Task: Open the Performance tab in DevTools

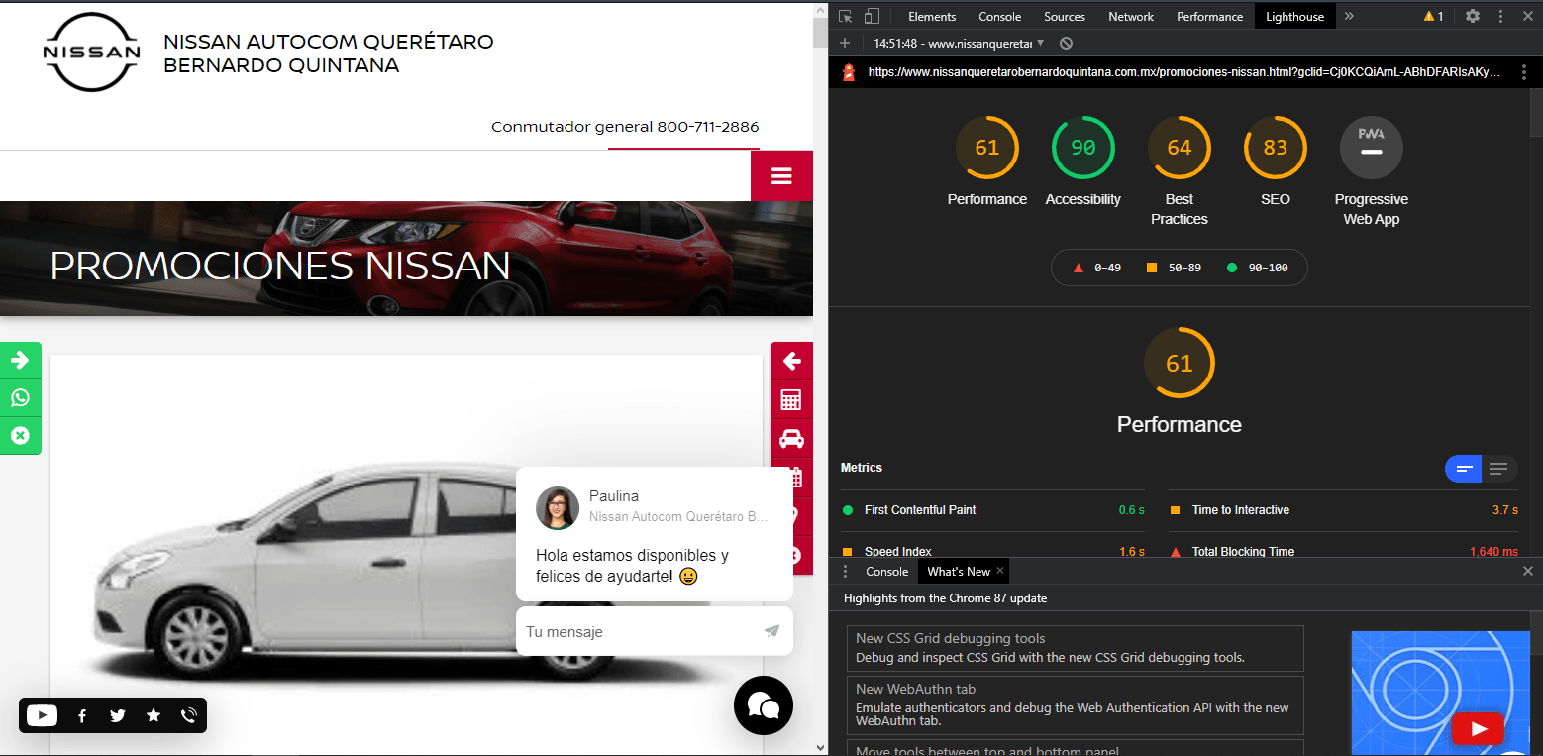Action: click(1209, 16)
